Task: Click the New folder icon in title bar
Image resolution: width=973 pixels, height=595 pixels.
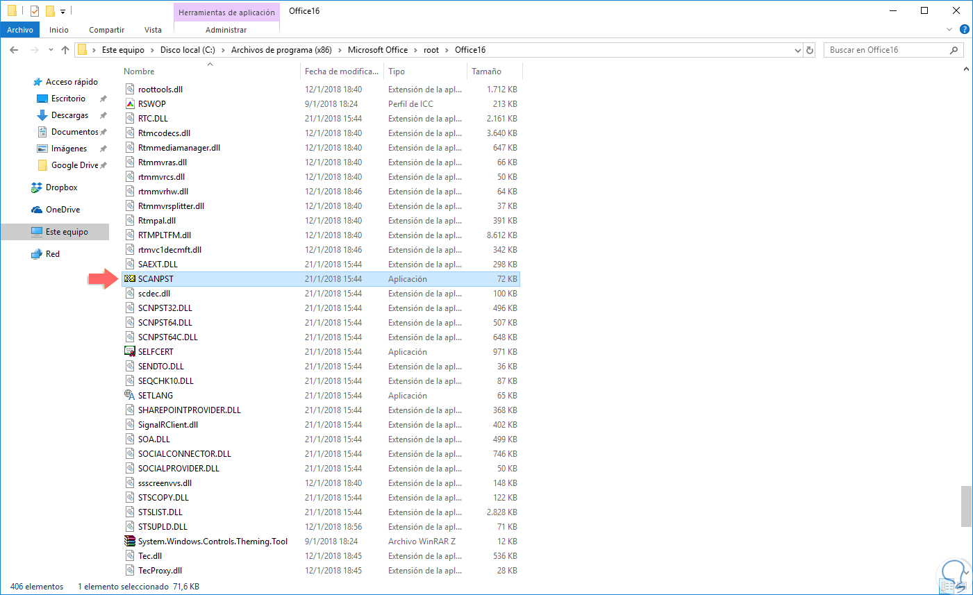Action: click(x=50, y=11)
